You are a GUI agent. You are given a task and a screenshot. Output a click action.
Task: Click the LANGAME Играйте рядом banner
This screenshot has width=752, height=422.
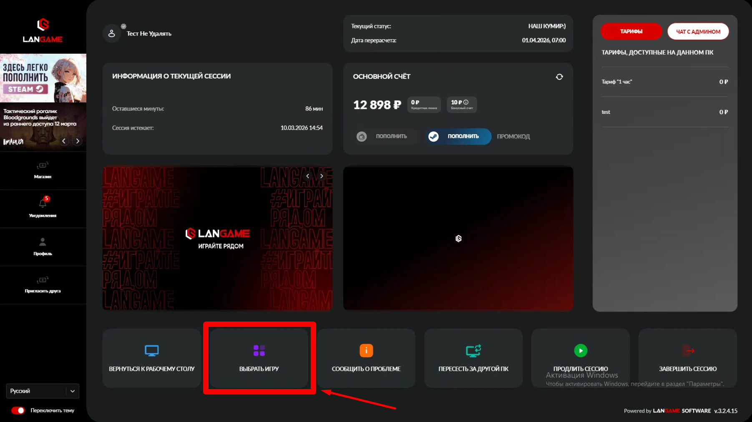coord(217,239)
